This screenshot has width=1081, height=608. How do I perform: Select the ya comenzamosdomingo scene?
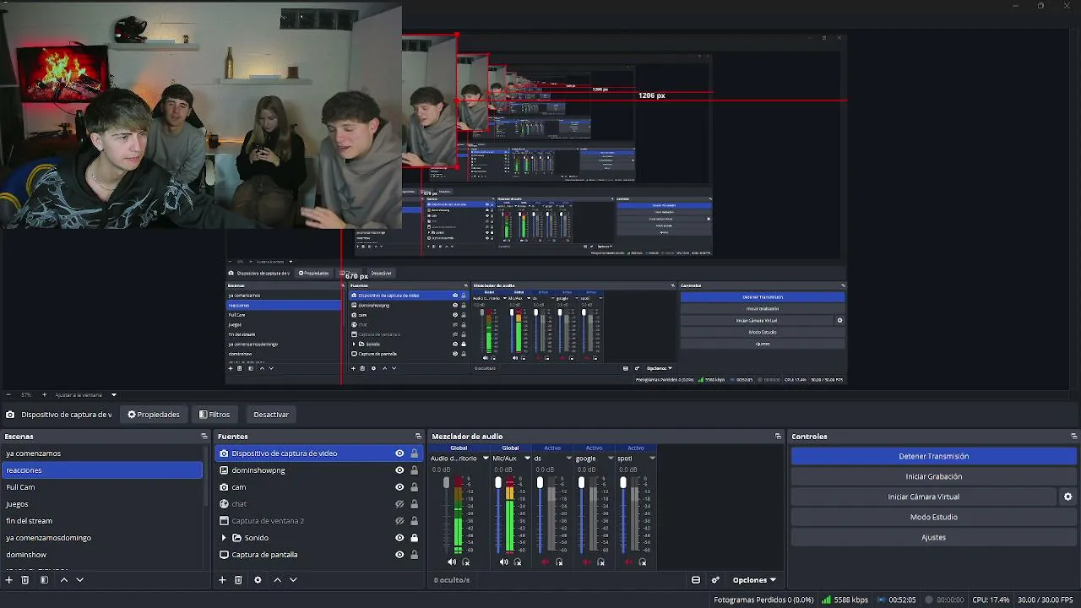[102, 538]
